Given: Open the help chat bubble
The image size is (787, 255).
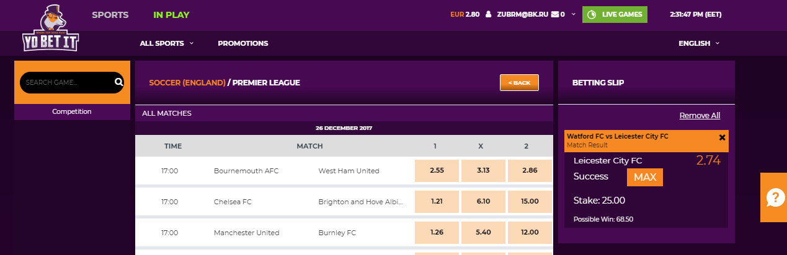Looking at the screenshot, I should (775, 197).
